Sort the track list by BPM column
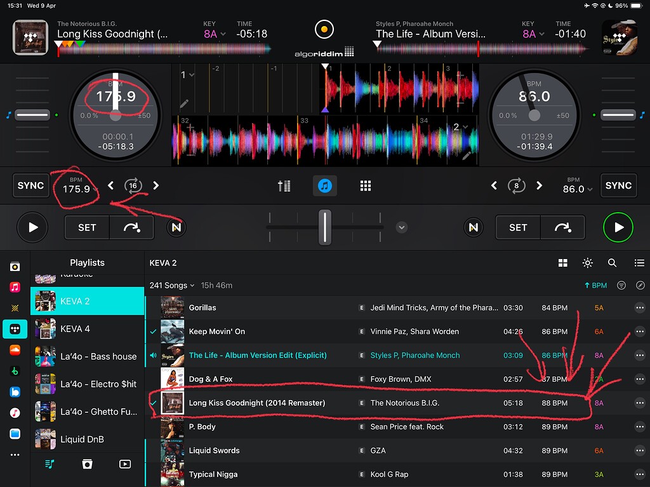Screen dimensions: 650x487 coord(595,286)
